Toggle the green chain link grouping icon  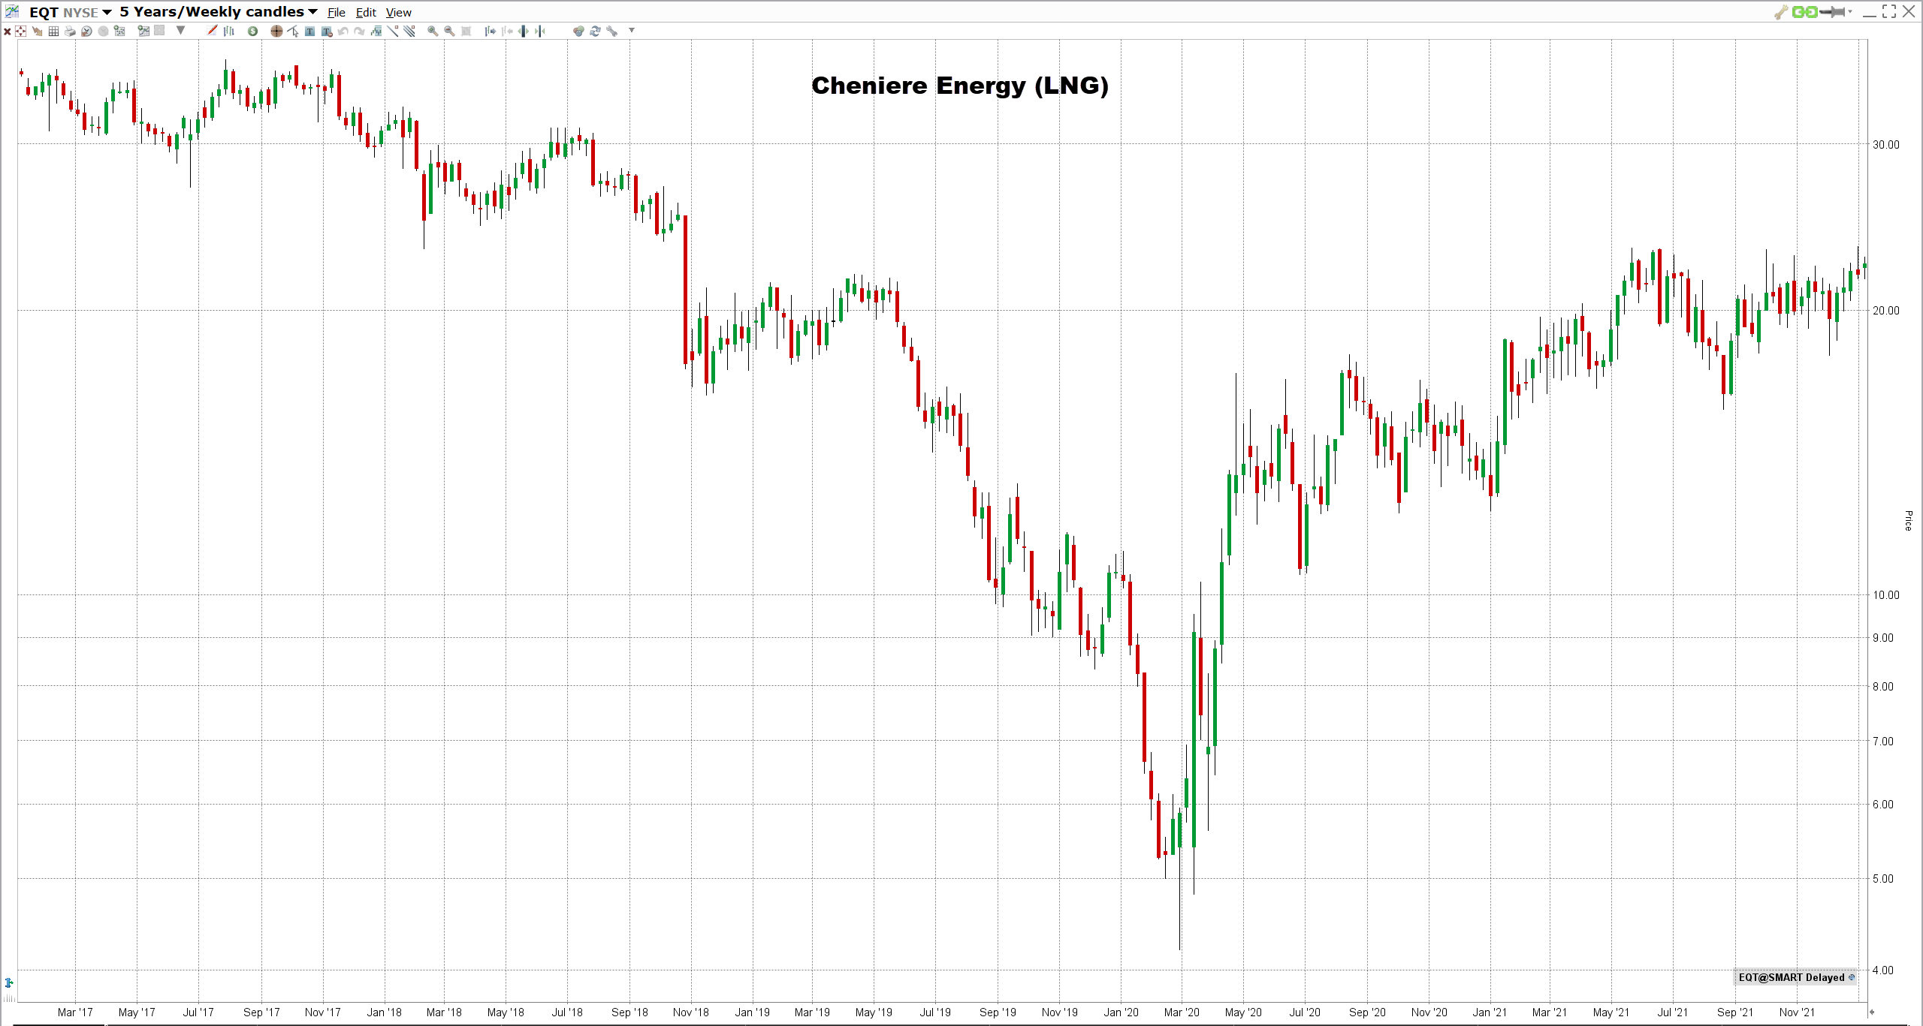point(1804,12)
